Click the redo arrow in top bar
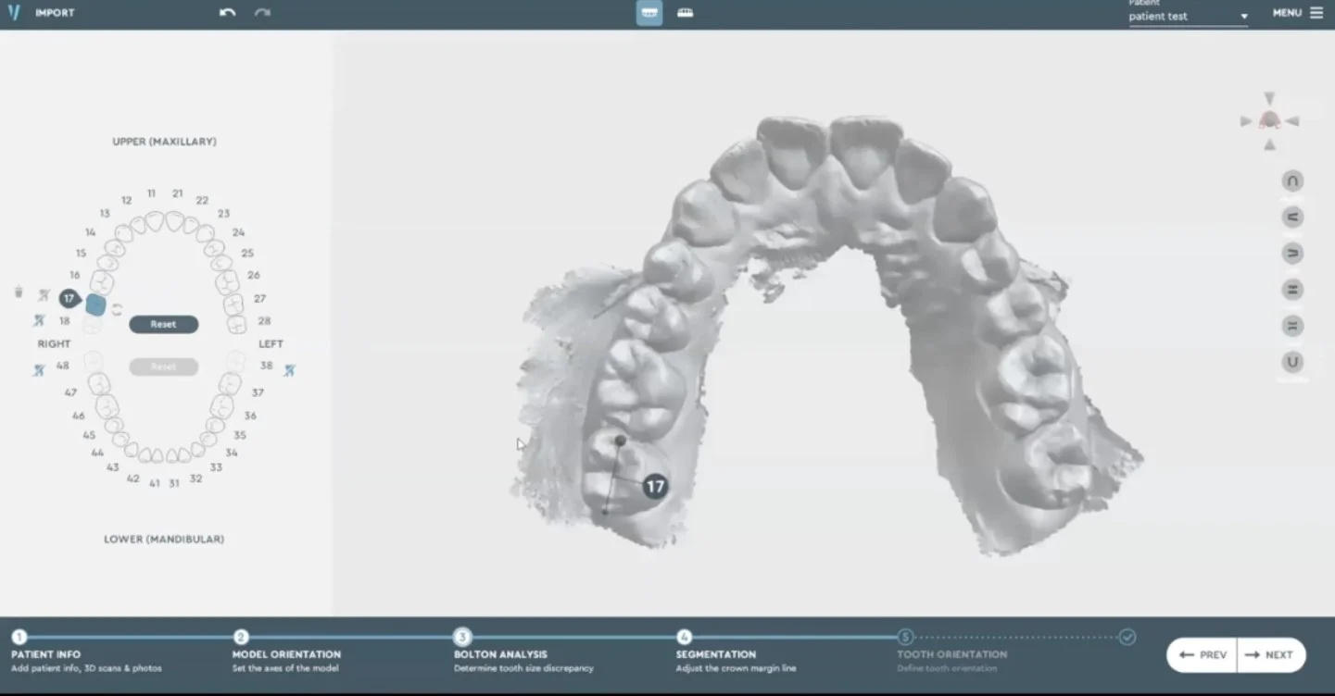The height and width of the screenshot is (696, 1335). point(262,13)
